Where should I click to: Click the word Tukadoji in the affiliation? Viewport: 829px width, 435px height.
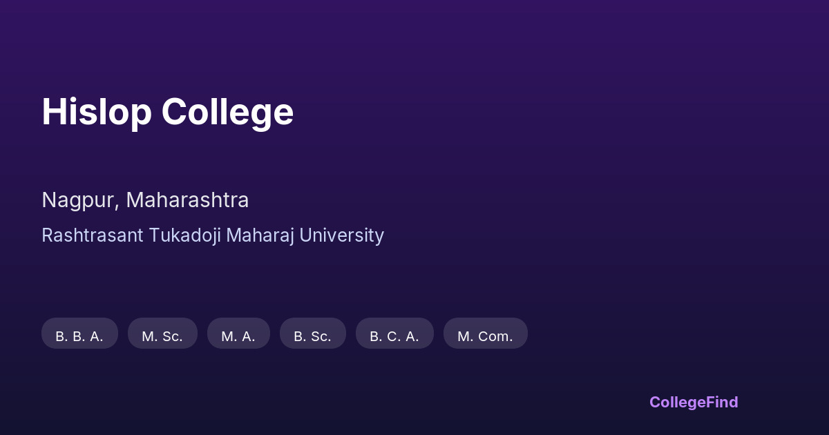click(184, 235)
